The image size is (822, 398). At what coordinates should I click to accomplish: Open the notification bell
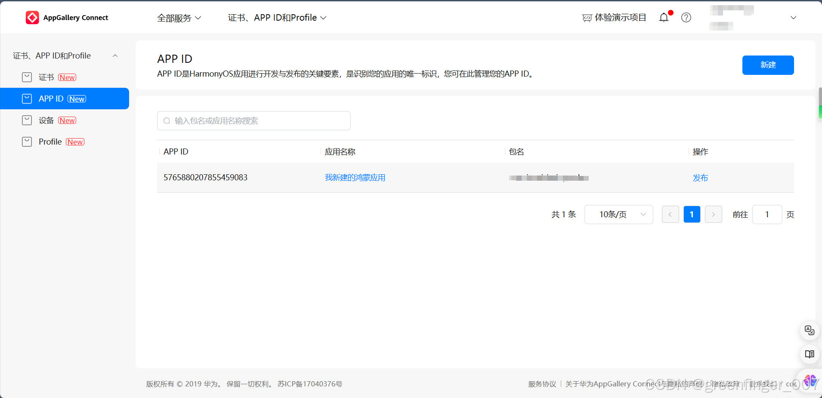coord(664,17)
